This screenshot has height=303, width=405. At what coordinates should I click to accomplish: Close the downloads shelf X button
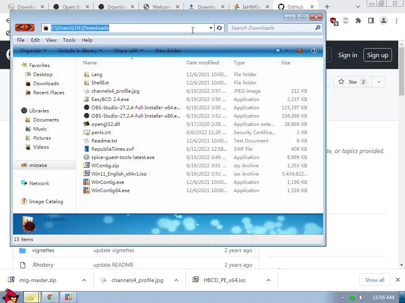tap(398, 280)
